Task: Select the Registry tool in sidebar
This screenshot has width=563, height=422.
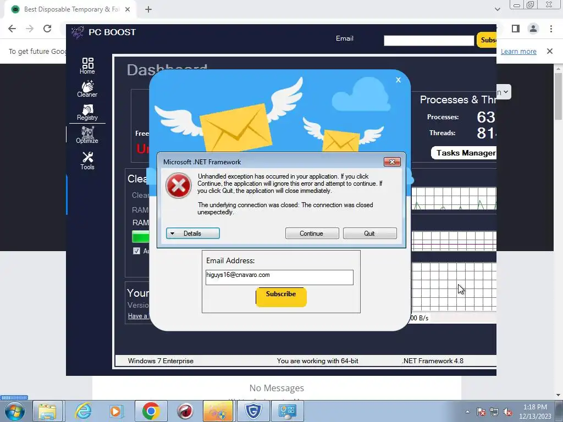Action: [87, 112]
